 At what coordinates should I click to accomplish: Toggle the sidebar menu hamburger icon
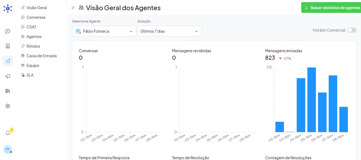(x=73, y=8)
